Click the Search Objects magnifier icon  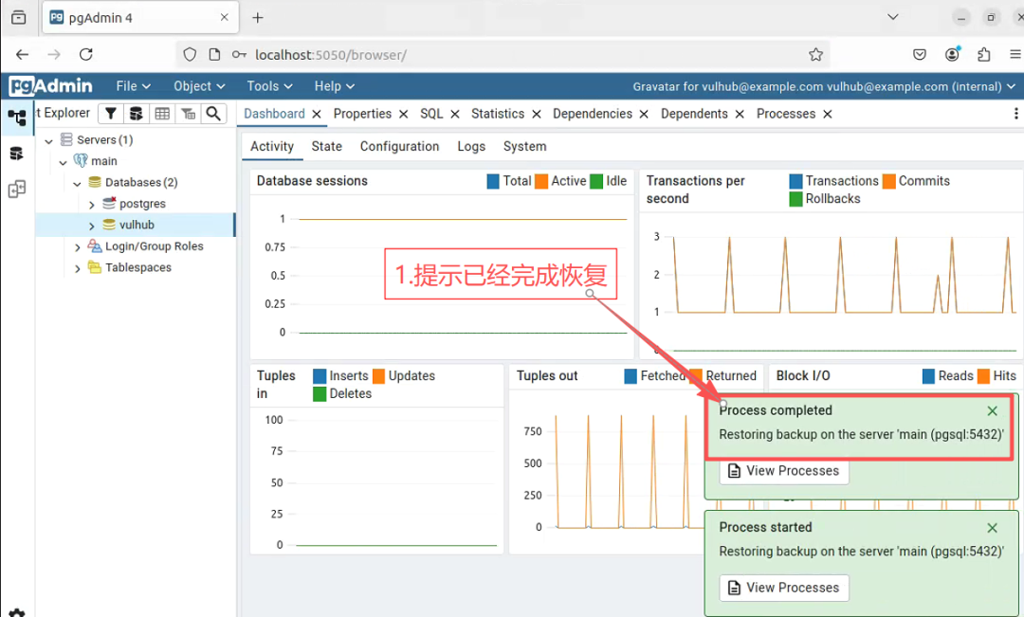(x=213, y=114)
